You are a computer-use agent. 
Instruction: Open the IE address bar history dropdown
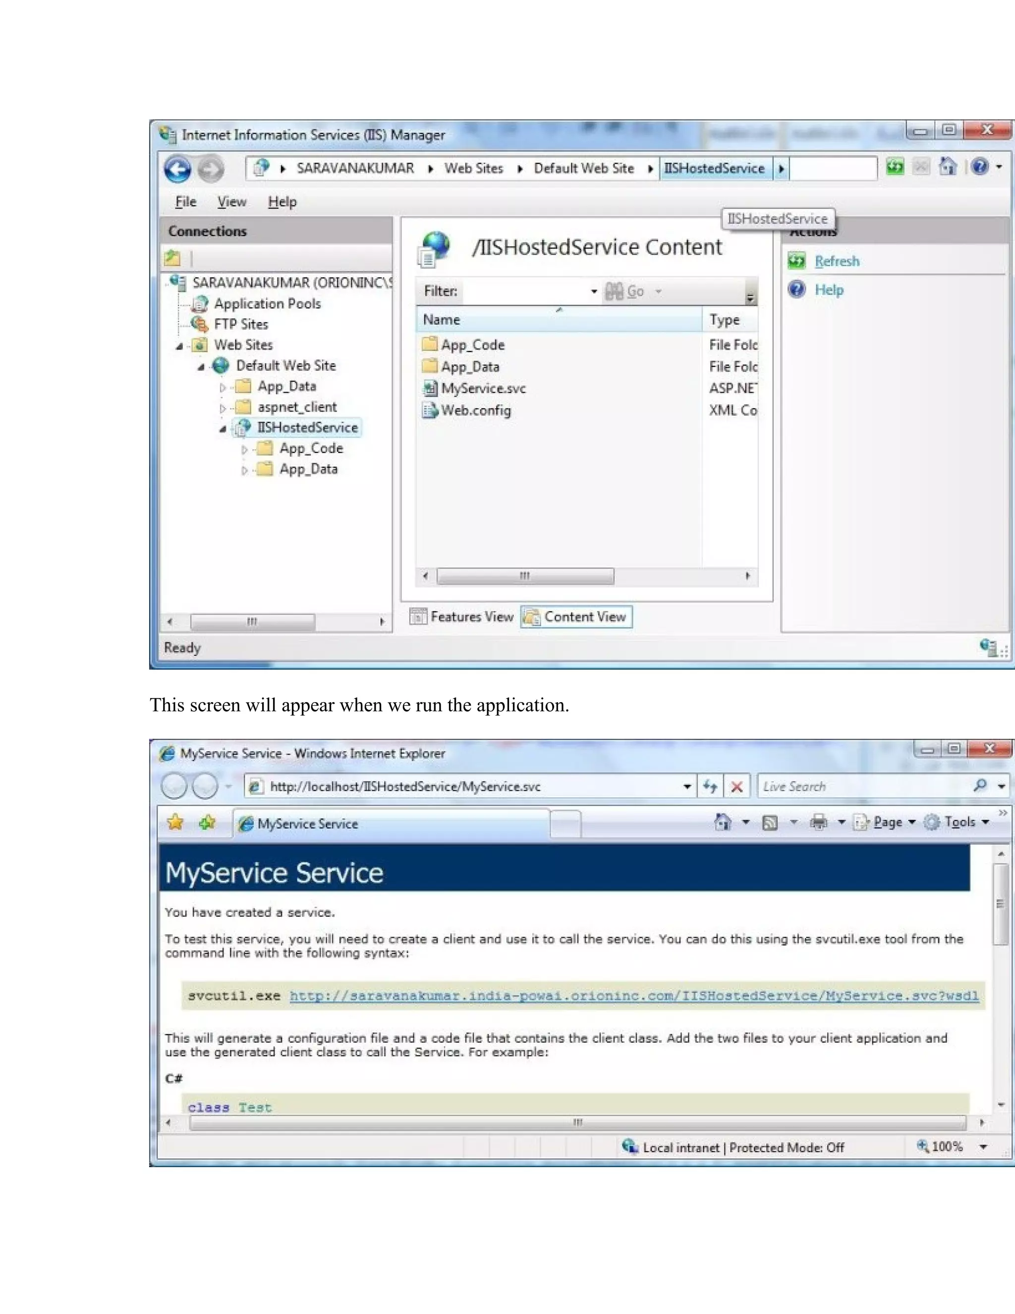point(687,786)
